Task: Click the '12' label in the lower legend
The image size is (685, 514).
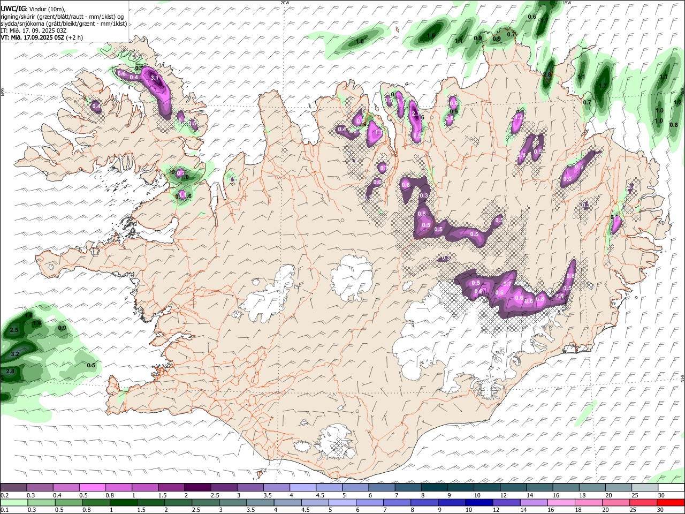Action: click(496, 510)
